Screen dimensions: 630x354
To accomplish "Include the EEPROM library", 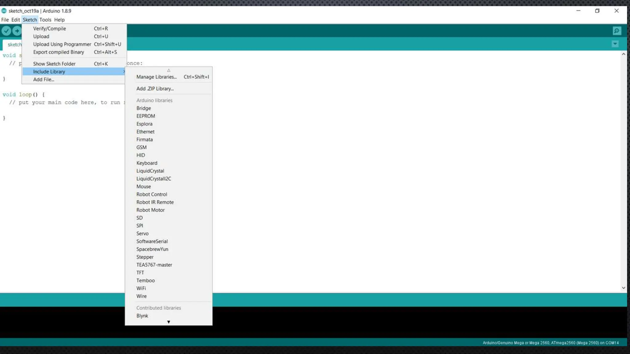I will 169,116.
